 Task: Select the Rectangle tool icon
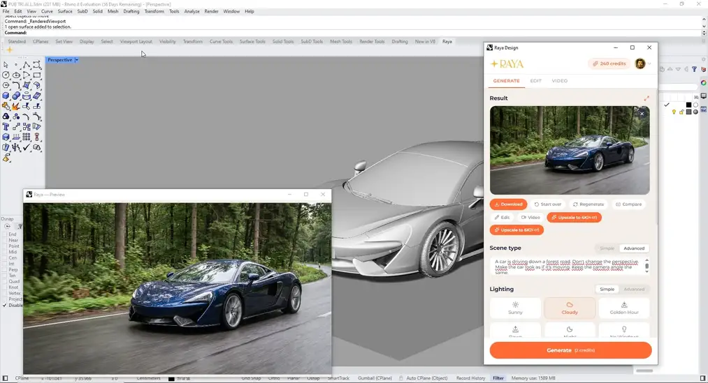[37, 75]
